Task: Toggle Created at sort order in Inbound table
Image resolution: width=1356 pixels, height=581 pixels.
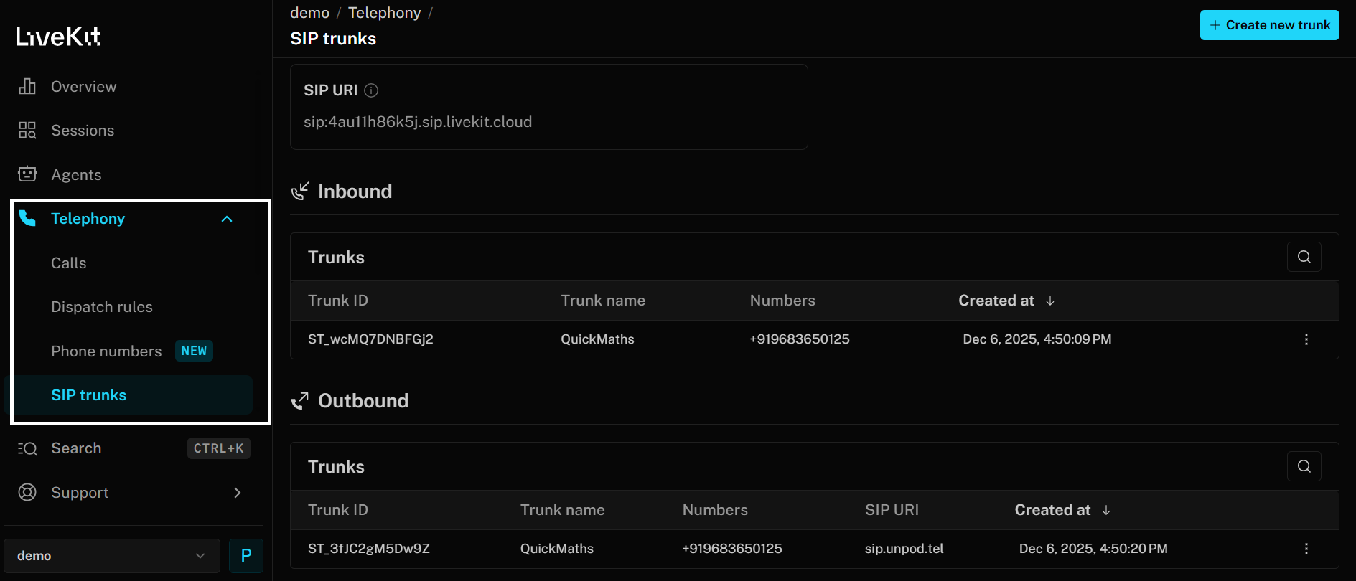Action: click(x=1050, y=300)
